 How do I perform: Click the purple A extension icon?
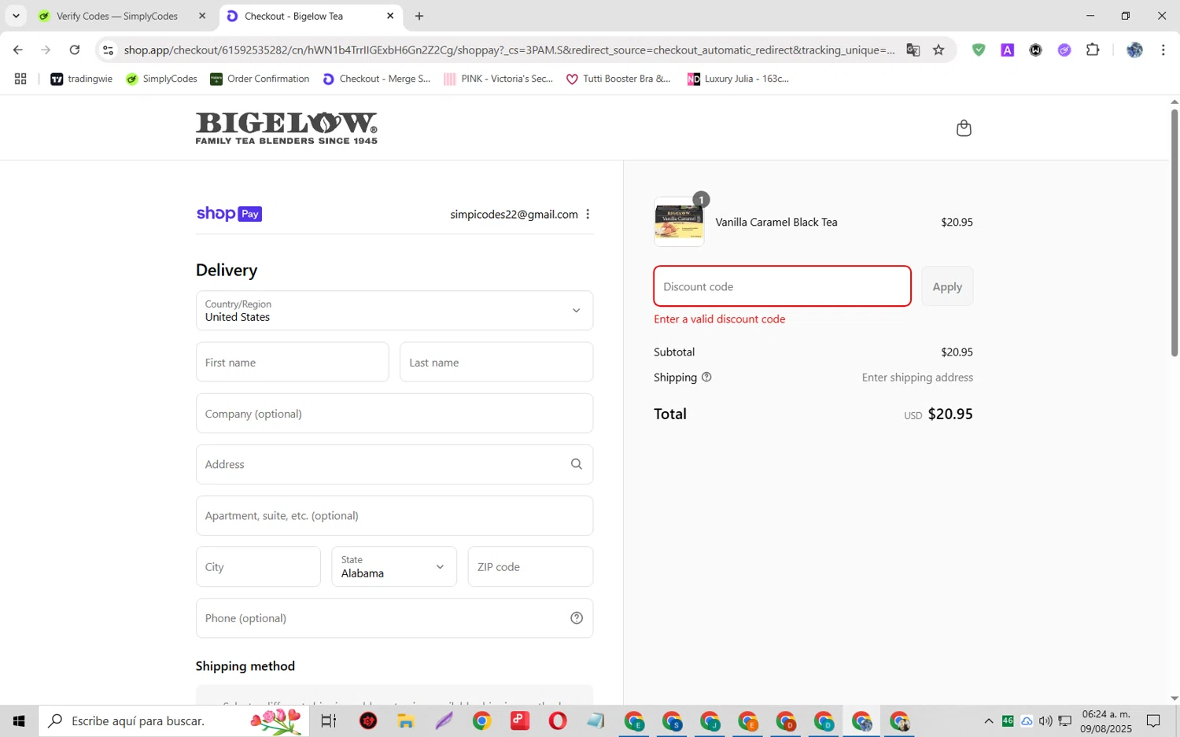1007,50
